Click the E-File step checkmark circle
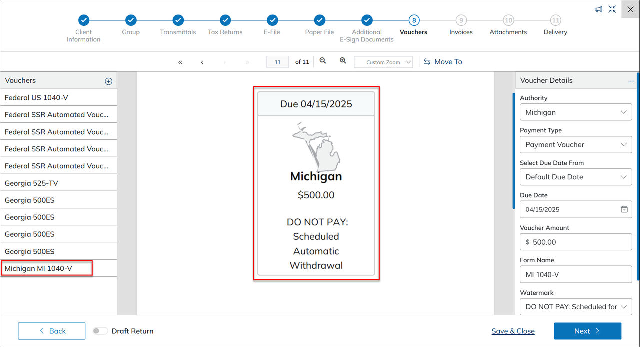This screenshot has height=347, width=640. (x=272, y=20)
